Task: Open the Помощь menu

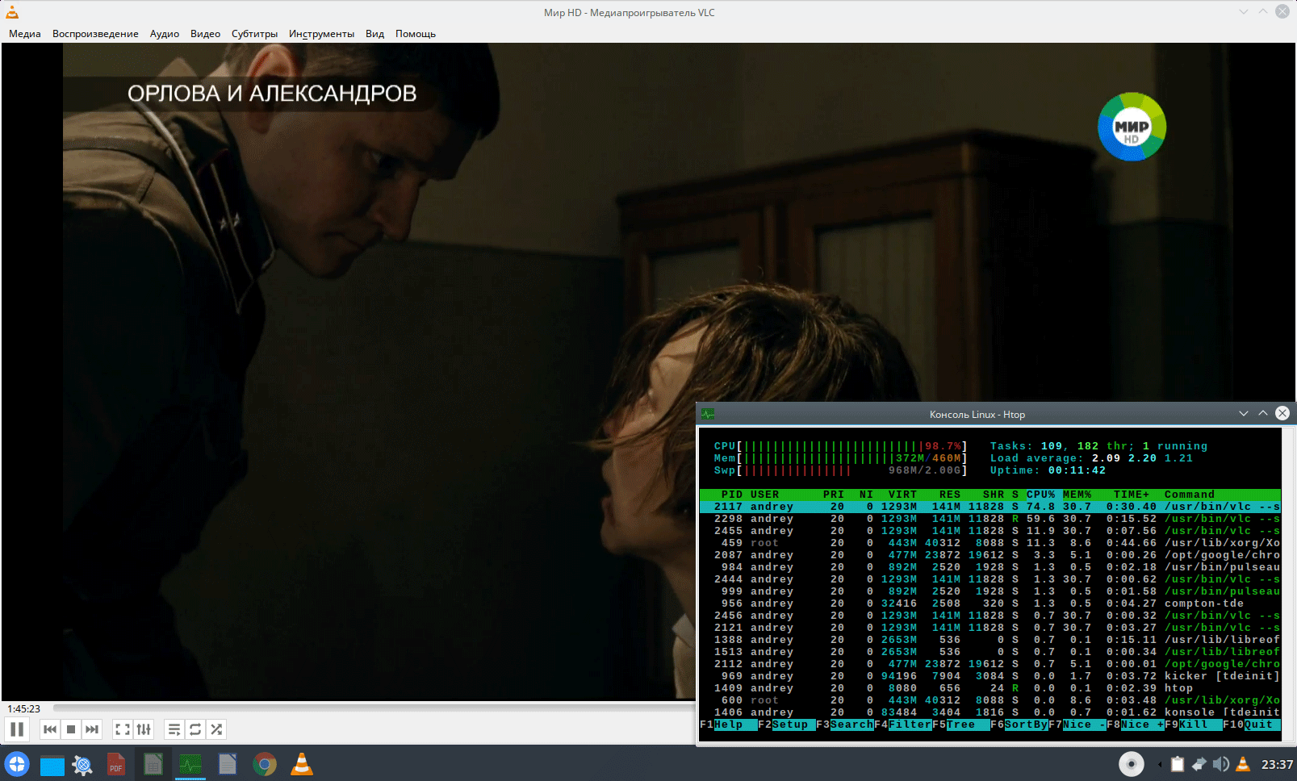Action: click(x=416, y=34)
